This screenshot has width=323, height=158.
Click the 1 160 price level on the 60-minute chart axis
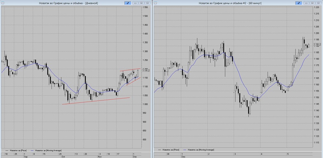(x=317, y=84)
